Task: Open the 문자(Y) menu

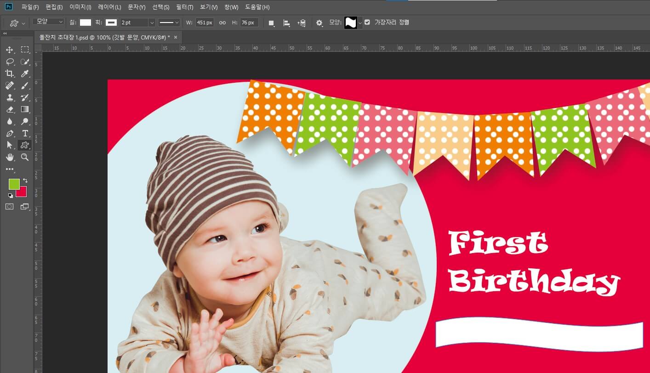Action: point(137,7)
